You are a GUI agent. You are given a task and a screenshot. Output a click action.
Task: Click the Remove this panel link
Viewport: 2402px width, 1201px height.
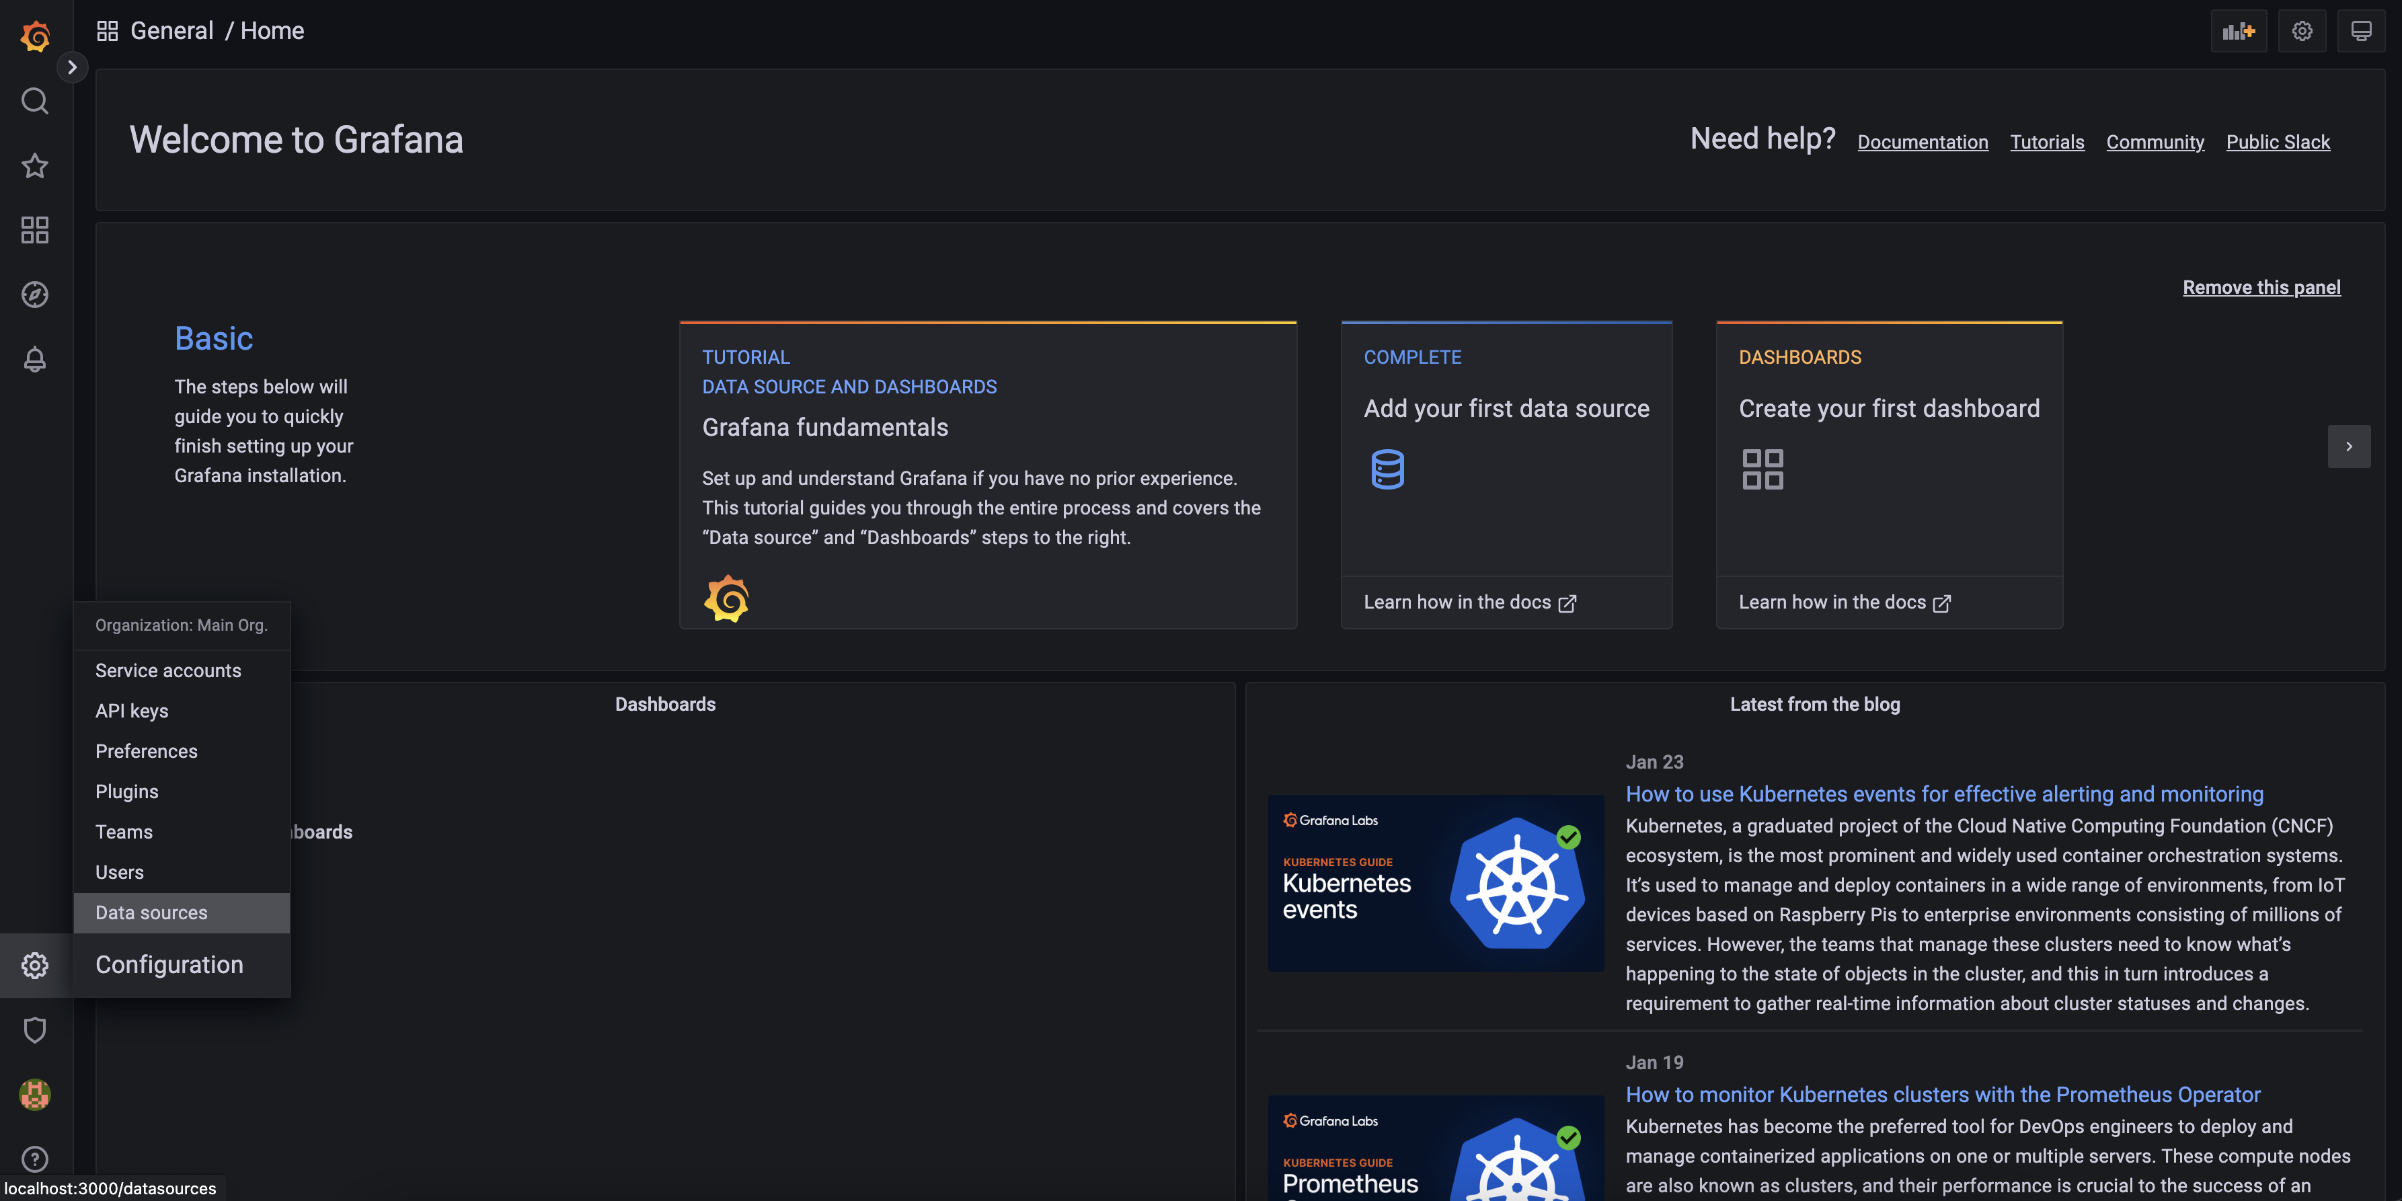coord(2261,287)
